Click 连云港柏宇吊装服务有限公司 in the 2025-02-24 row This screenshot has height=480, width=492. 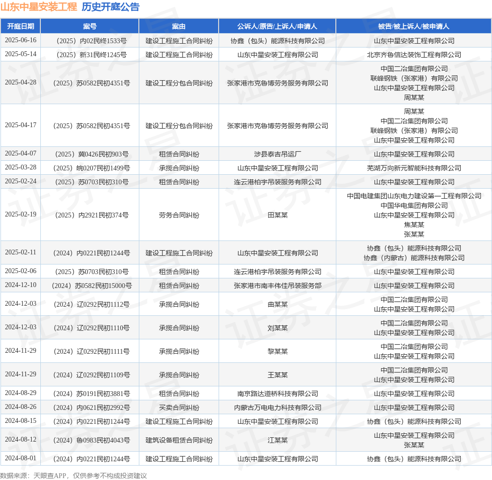tap(277, 182)
